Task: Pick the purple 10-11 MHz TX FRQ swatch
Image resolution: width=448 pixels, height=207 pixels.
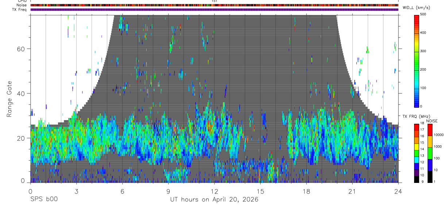Action: click(417, 172)
